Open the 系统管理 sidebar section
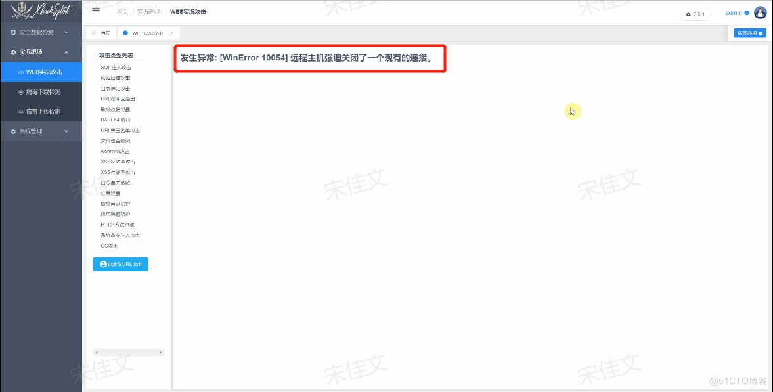Image resolution: width=773 pixels, height=392 pixels. click(41, 131)
